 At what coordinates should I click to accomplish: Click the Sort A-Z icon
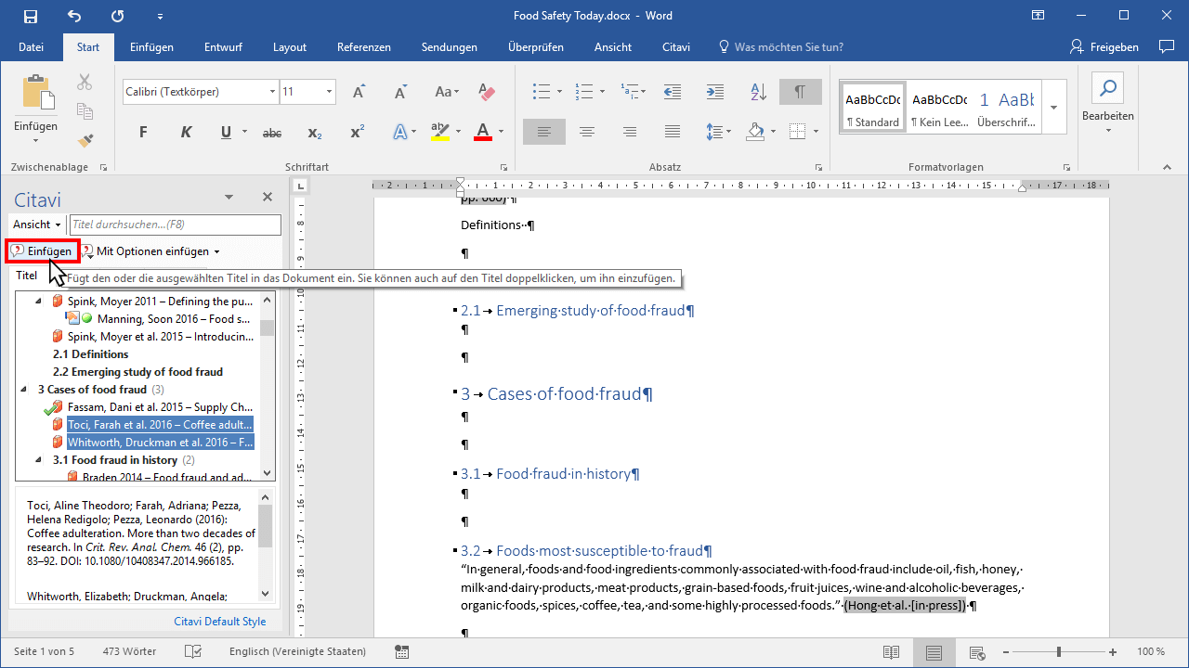click(758, 92)
